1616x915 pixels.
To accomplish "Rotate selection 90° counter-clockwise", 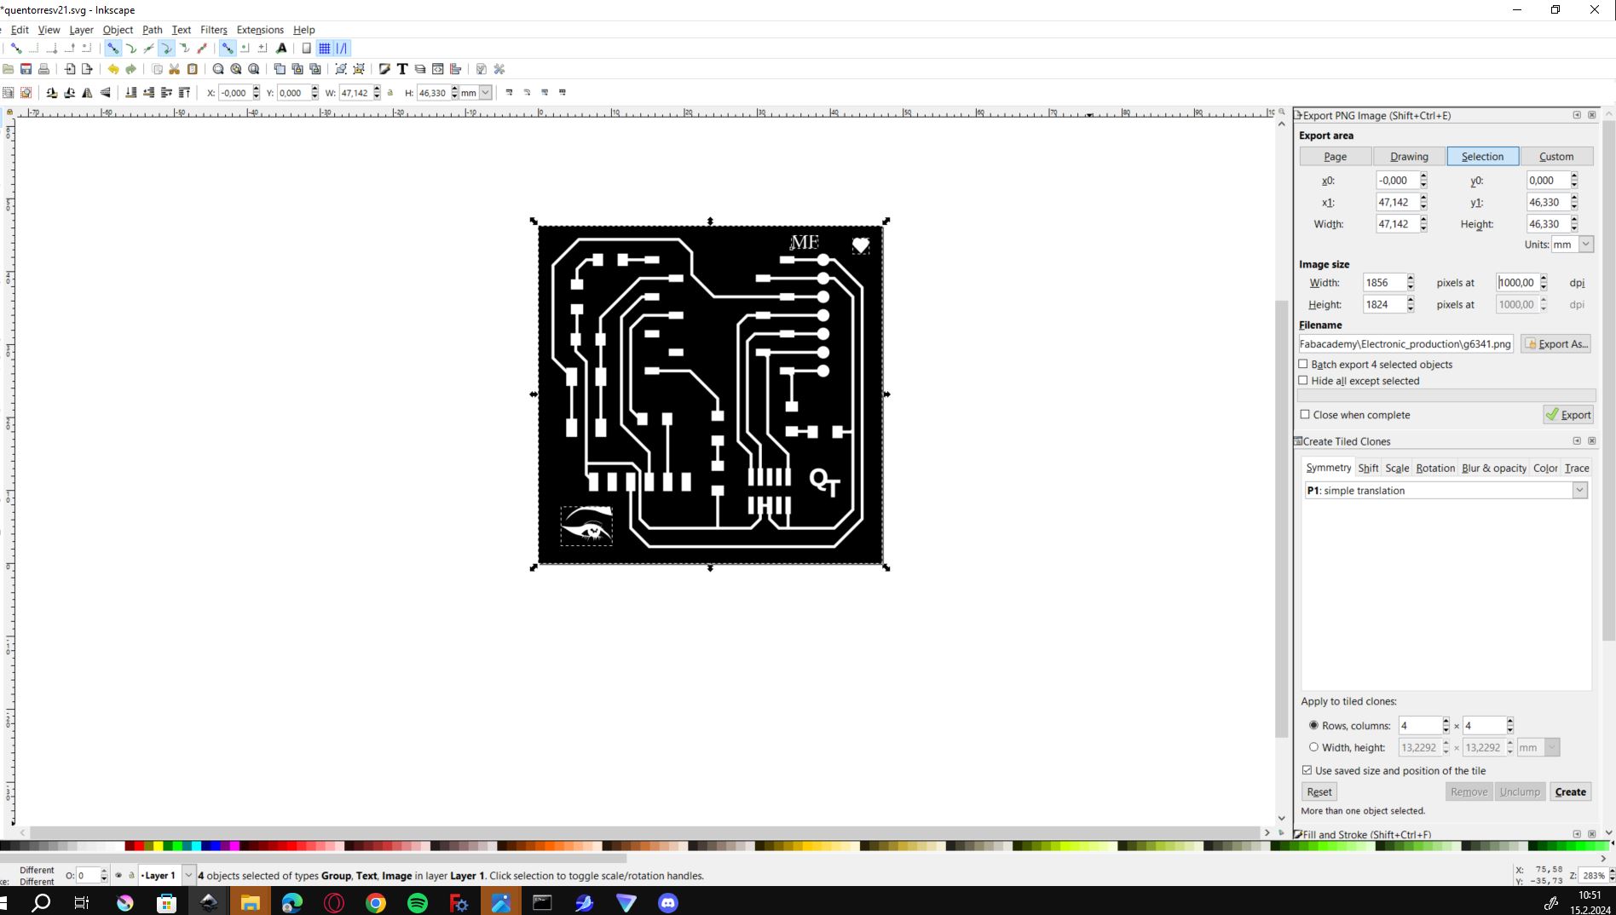I will coord(51,93).
